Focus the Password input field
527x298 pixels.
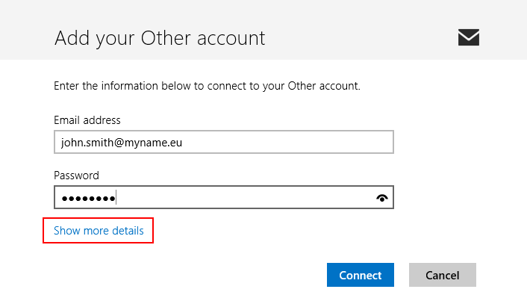(224, 197)
